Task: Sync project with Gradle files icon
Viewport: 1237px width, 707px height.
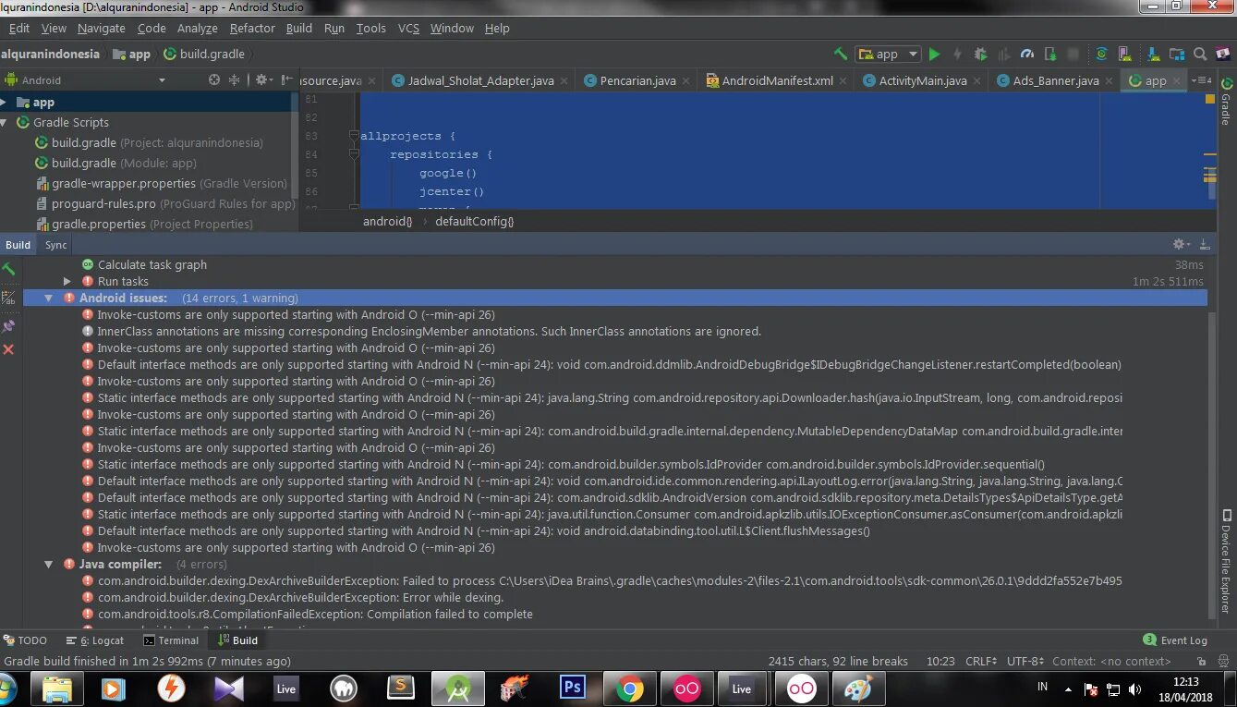Action: click(1101, 54)
